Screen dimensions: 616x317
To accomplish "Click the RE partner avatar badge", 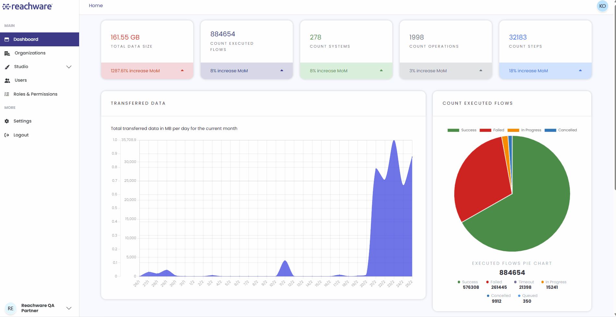I will (x=11, y=308).
